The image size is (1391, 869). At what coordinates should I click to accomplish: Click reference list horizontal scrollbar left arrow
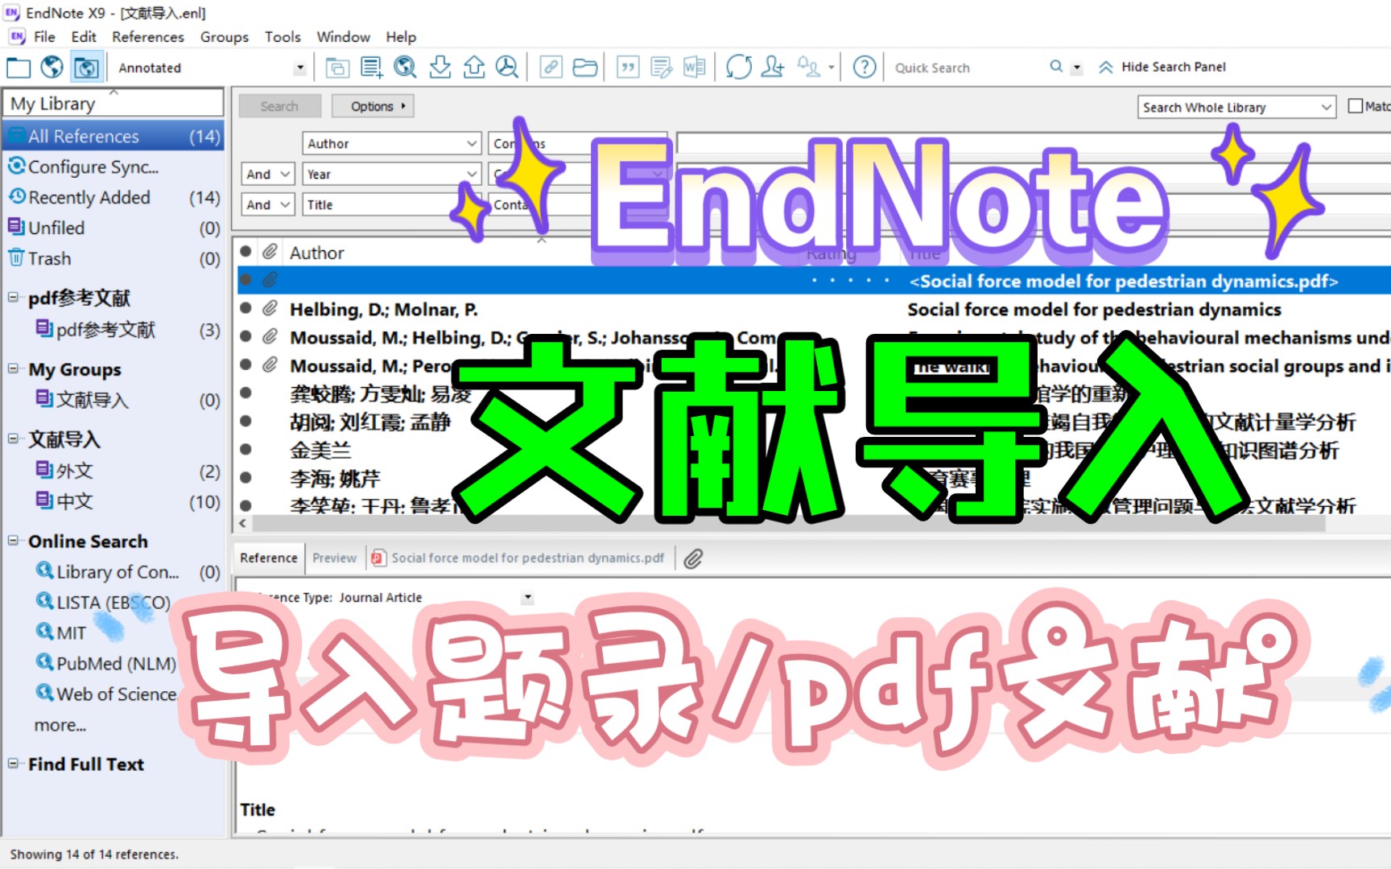tap(243, 524)
